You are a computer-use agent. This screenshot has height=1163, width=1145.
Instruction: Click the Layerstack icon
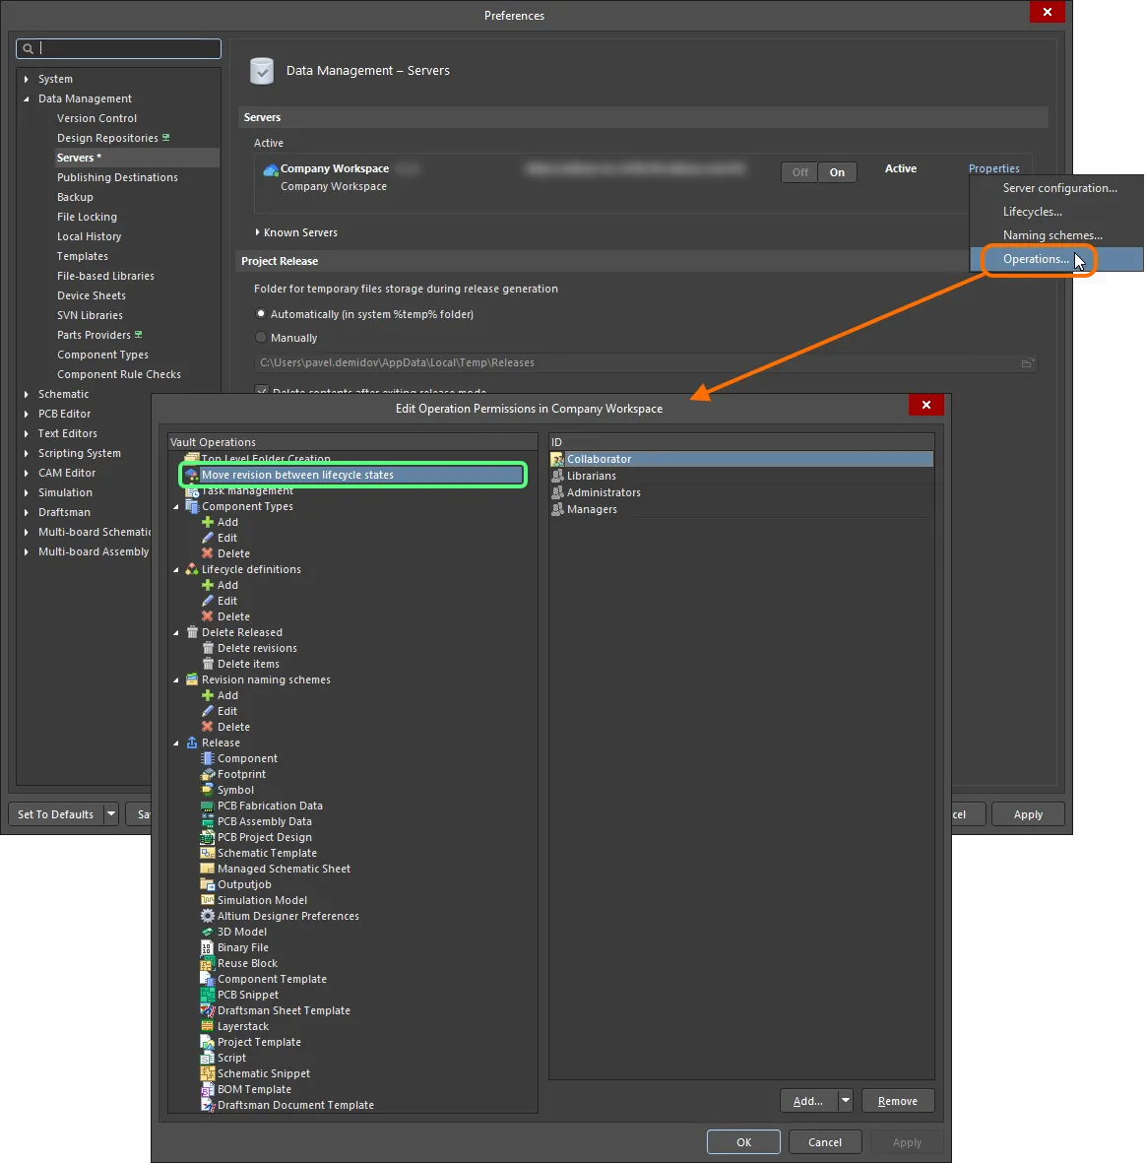click(208, 1026)
